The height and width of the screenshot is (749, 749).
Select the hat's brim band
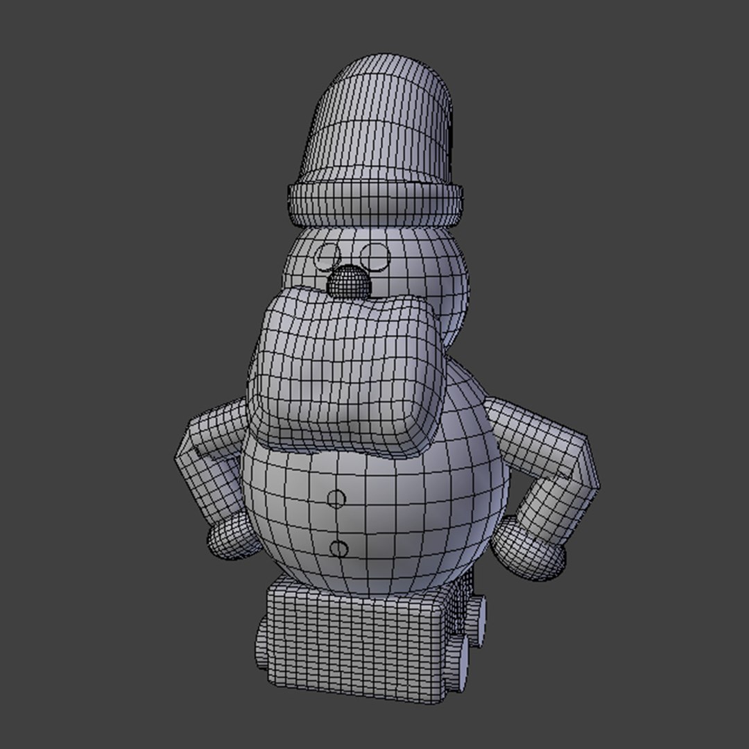(x=375, y=205)
